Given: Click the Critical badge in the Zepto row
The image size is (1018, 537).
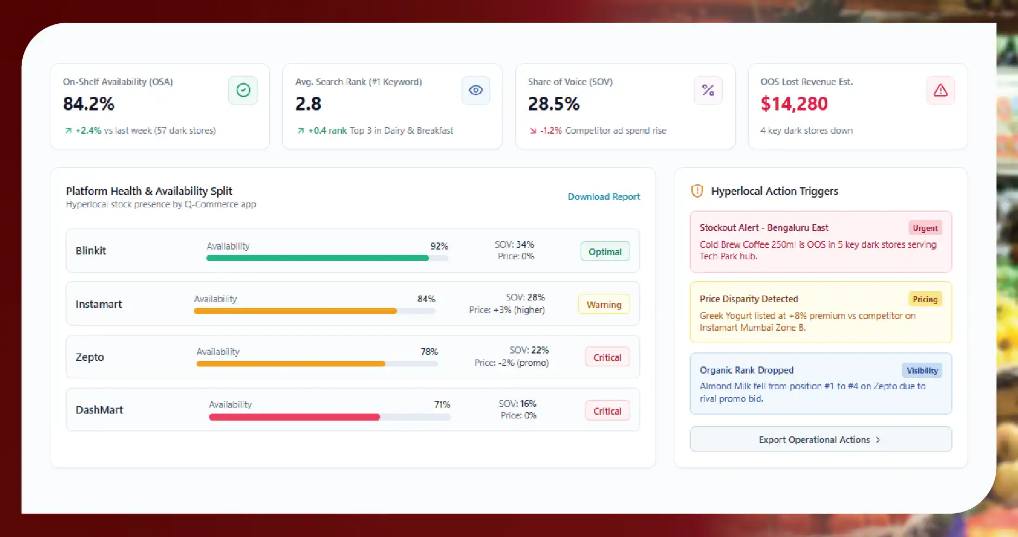Looking at the screenshot, I should click(x=607, y=357).
